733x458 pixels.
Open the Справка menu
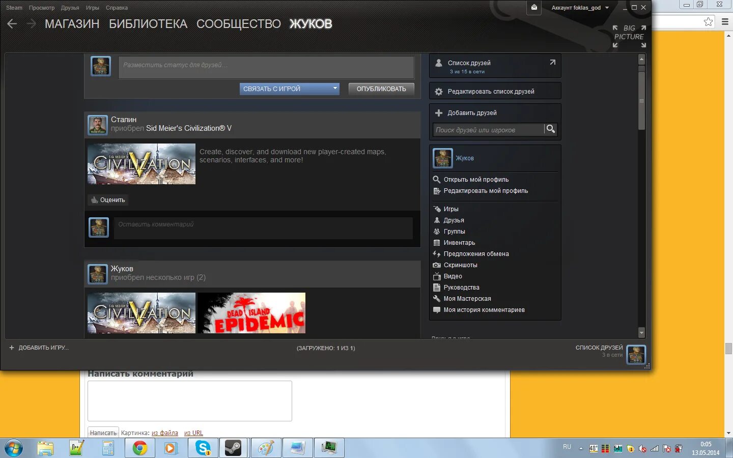[x=117, y=8]
